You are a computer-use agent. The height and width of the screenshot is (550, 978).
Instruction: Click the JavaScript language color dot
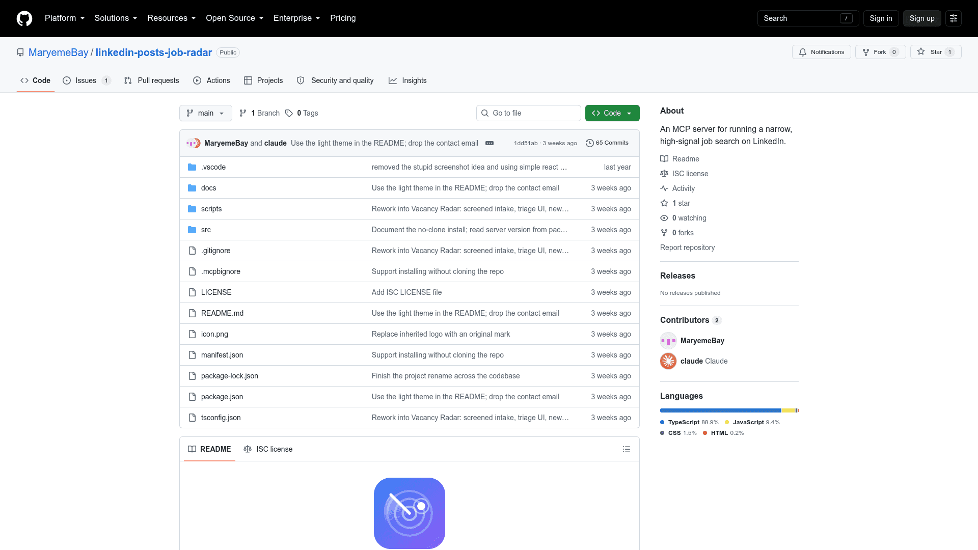727,422
